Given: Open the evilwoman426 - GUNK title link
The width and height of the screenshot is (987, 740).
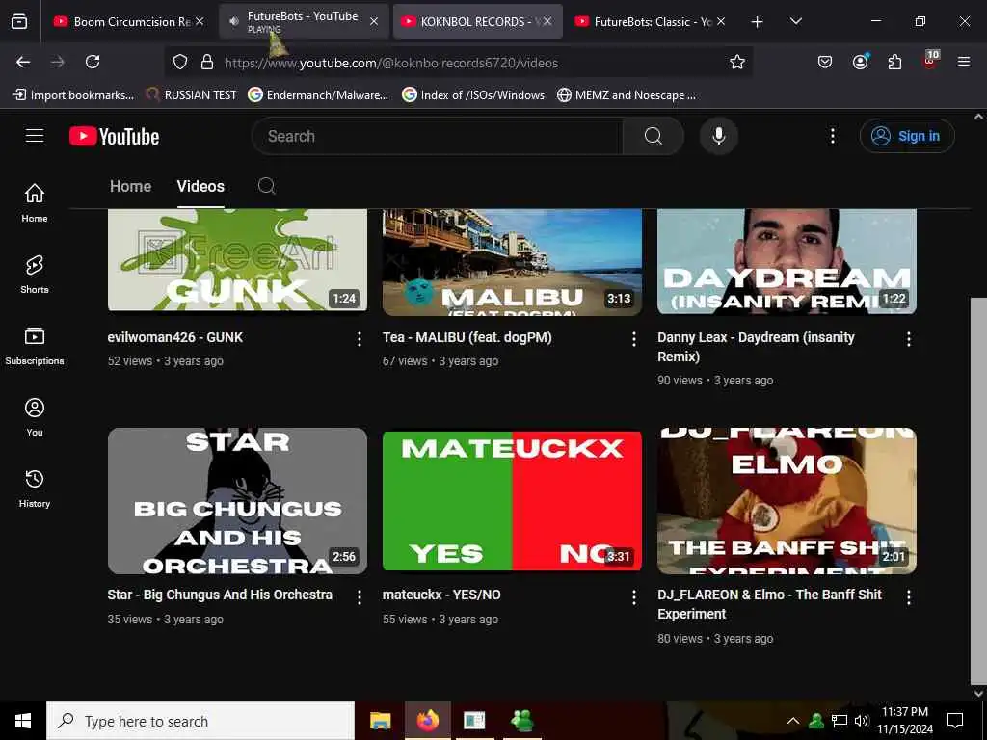Looking at the screenshot, I should tap(175, 337).
